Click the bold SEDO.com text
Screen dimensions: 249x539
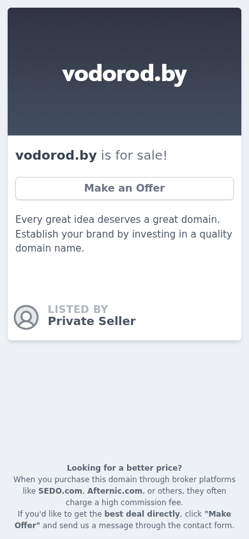coord(60,491)
